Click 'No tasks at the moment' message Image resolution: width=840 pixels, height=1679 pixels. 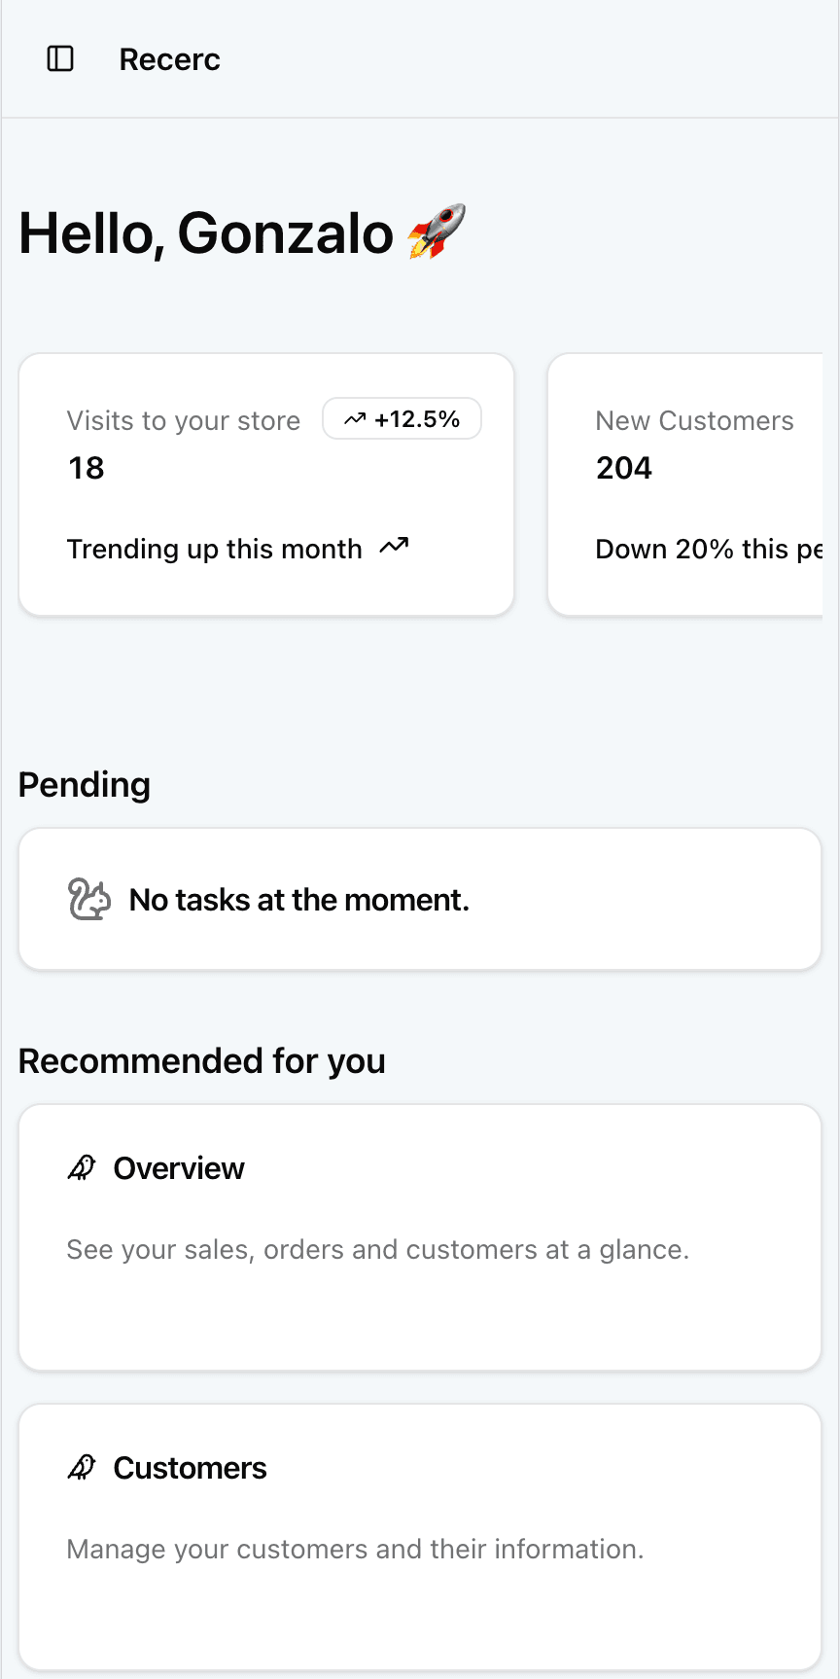298,899
